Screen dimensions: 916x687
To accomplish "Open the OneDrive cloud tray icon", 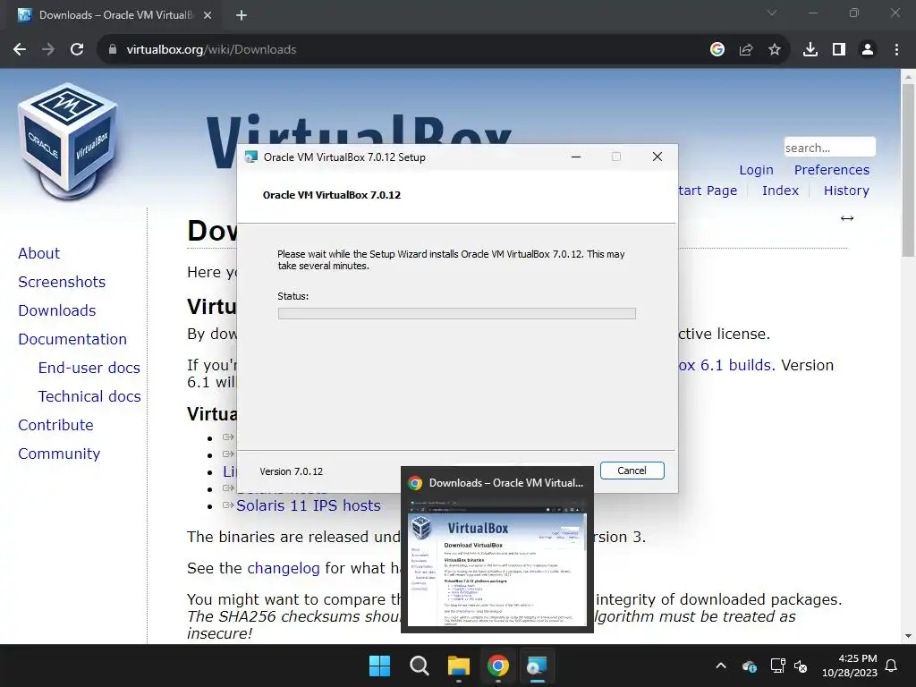I will pos(750,666).
